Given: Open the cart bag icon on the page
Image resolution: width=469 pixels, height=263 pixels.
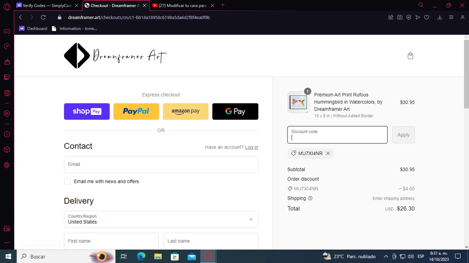Looking at the screenshot, I should [x=411, y=56].
